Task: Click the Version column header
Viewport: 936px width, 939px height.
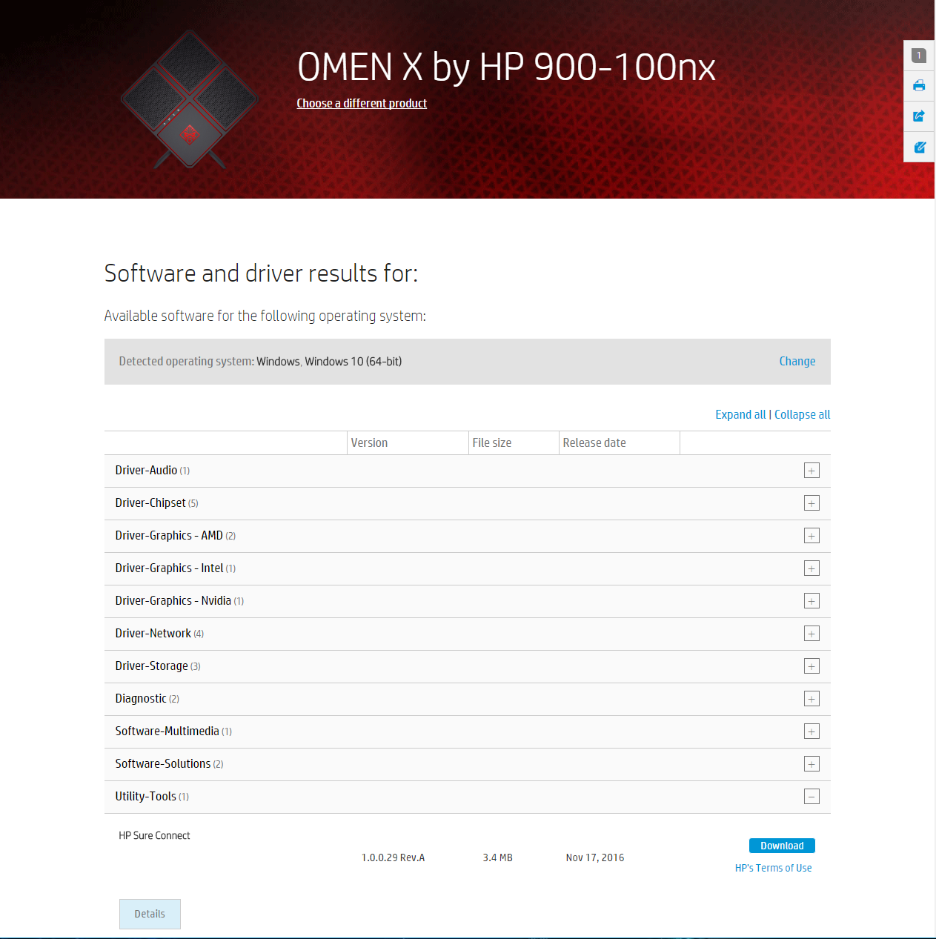Action: tap(369, 442)
